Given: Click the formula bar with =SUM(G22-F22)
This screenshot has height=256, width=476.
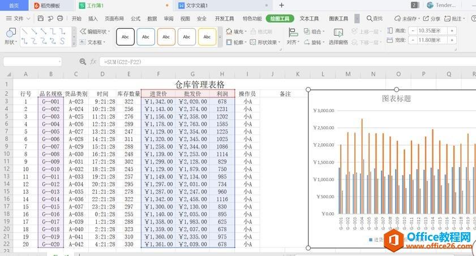Looking at the screenshot, I should 288,62.
